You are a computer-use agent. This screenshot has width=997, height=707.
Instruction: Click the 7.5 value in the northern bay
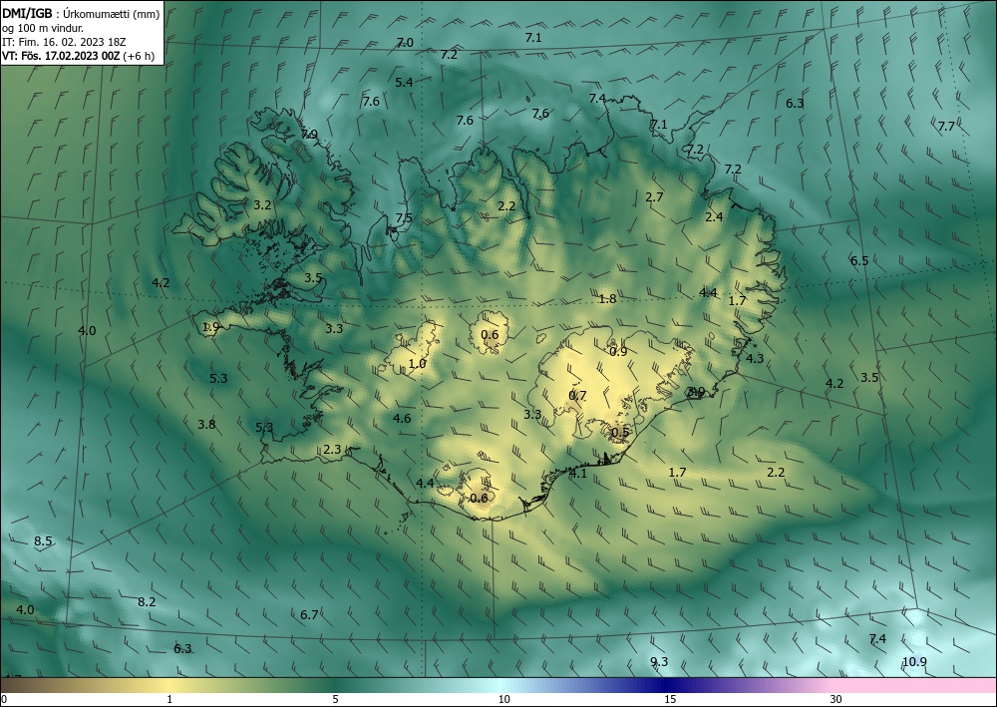(x=404, y=218)
